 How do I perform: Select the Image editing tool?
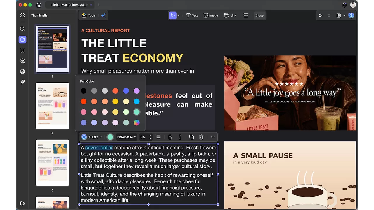211,15
